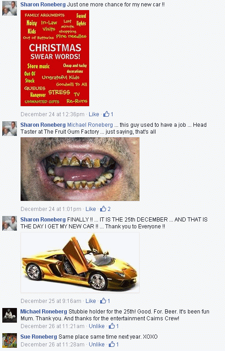The image size is (225, 351).
Task: Like the December 24 12:36pm comment
Action: (94, 114)
